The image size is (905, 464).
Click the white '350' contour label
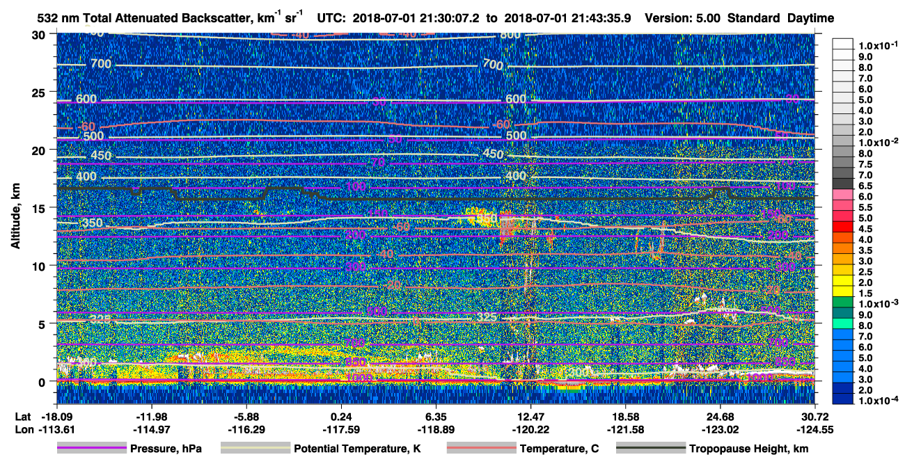coord(94,223)
